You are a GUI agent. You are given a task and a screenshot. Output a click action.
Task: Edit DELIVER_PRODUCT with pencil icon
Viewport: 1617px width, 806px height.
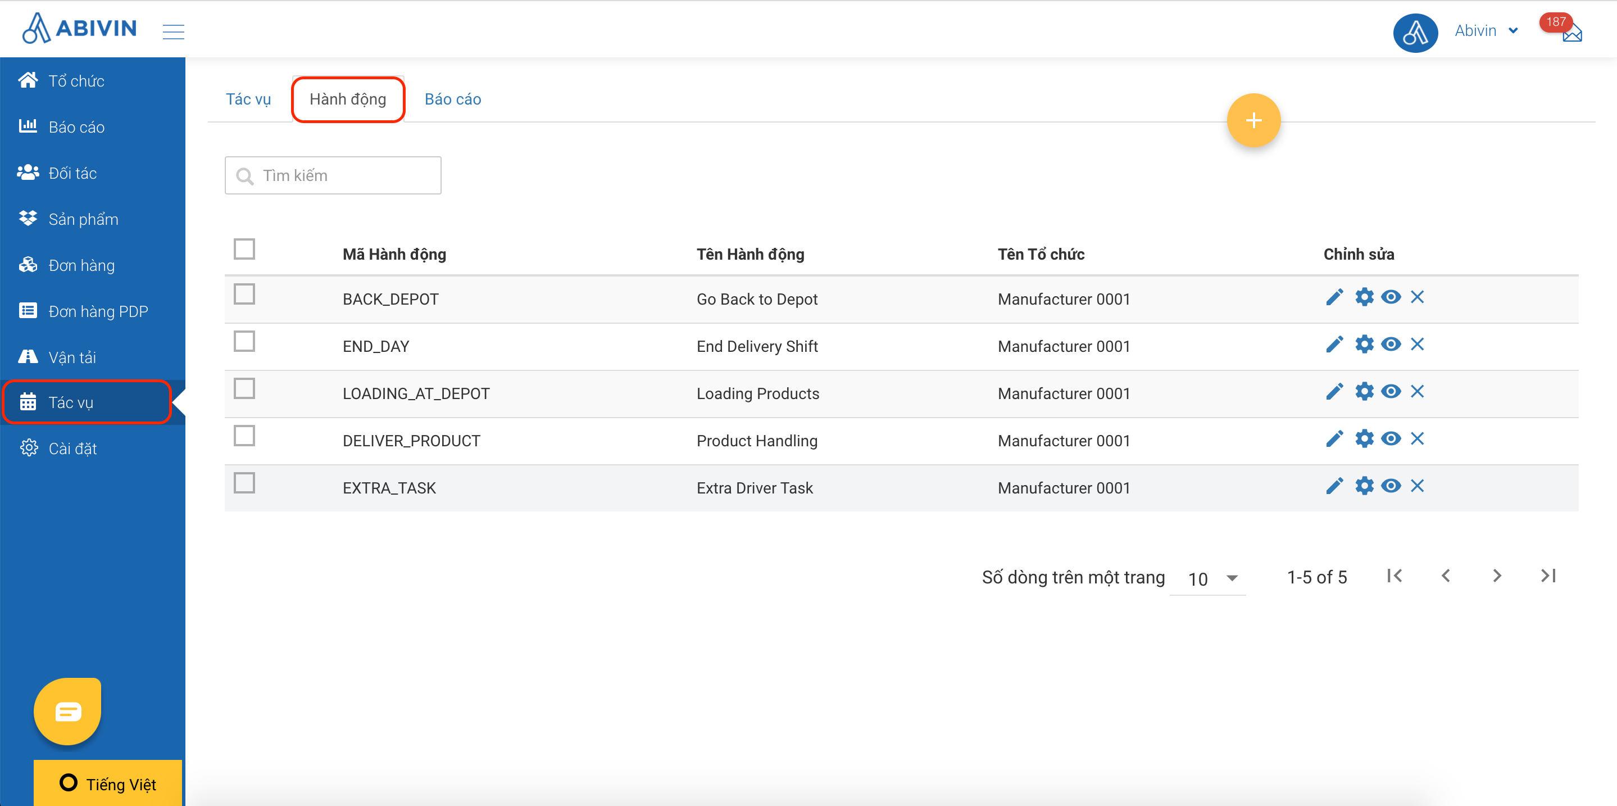tap(1334, 438)
